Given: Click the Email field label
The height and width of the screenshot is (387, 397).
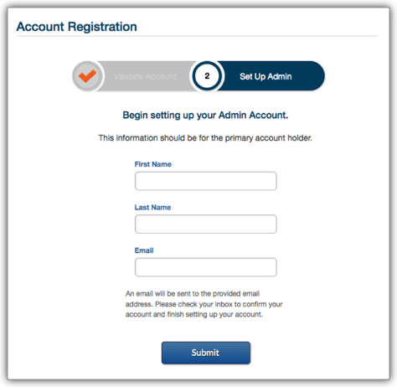Looking at the screenshot, I should [144, 250].
